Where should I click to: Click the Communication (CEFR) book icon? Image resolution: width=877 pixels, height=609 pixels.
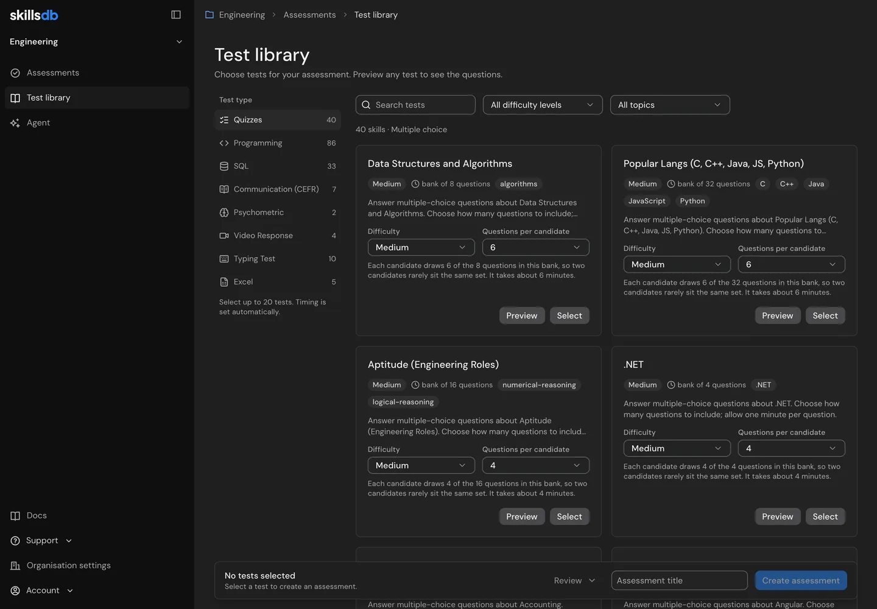point(224,189)
